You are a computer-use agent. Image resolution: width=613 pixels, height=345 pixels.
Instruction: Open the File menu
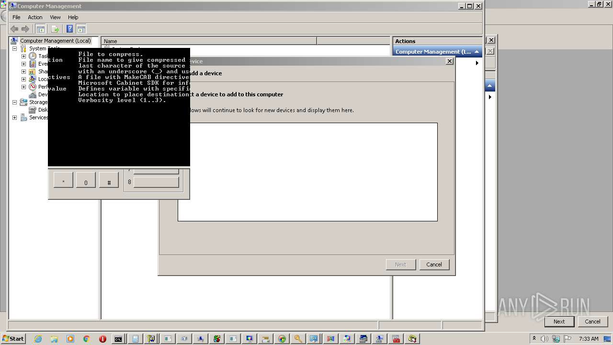coord(16,17)
